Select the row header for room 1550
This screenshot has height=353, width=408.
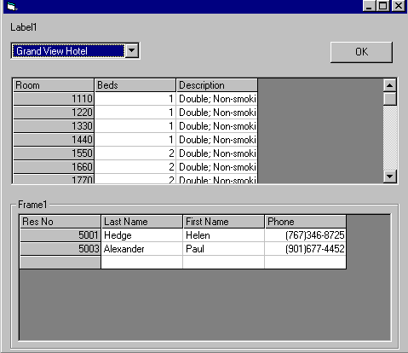54,153
